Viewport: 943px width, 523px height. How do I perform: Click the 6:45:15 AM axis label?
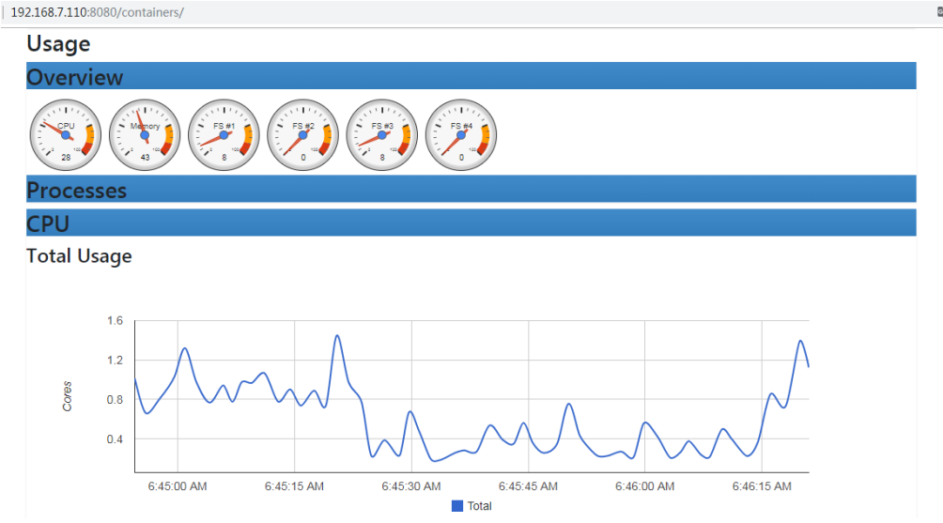pyautogui.click(x=294, y=486)
